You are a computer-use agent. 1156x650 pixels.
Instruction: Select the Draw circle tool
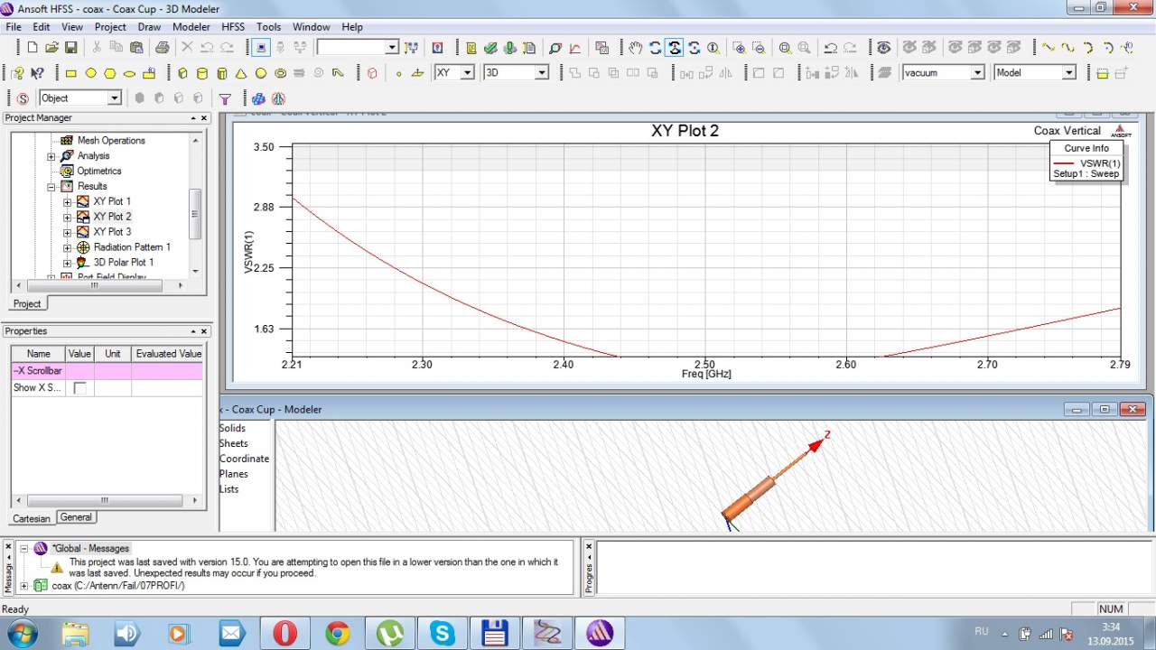tap(91, 73)
